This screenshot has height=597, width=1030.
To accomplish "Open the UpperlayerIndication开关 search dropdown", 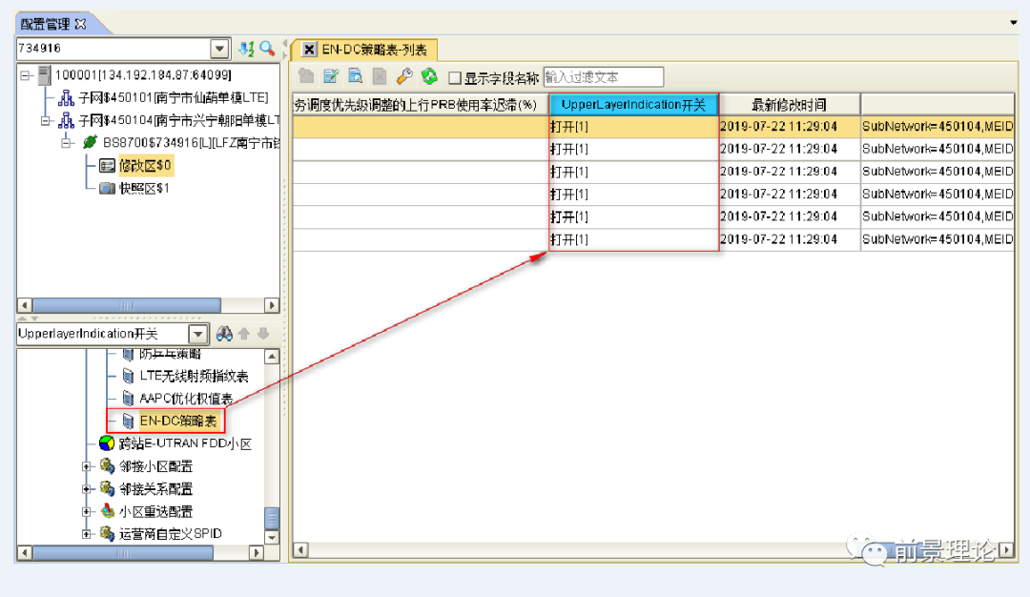I will (198, 334).
